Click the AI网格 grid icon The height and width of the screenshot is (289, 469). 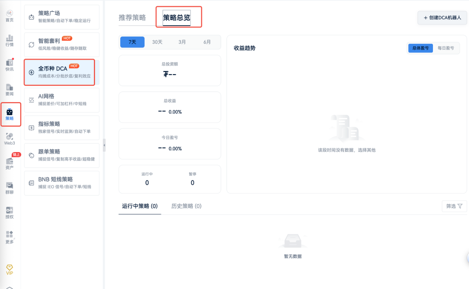tap(31, 100)
